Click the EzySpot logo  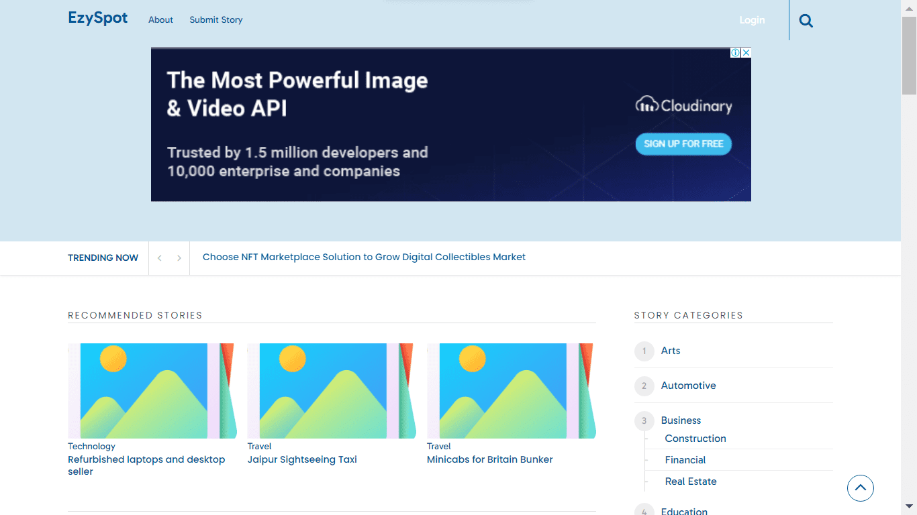pos(98,18)
